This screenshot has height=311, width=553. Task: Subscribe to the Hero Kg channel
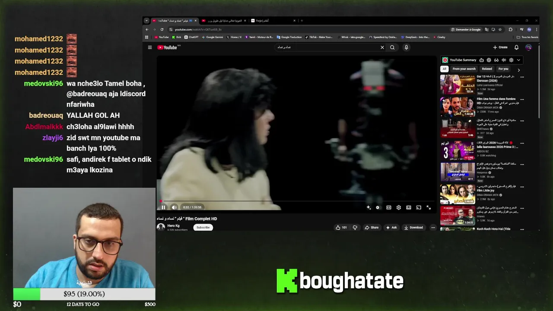pos(203,227)
